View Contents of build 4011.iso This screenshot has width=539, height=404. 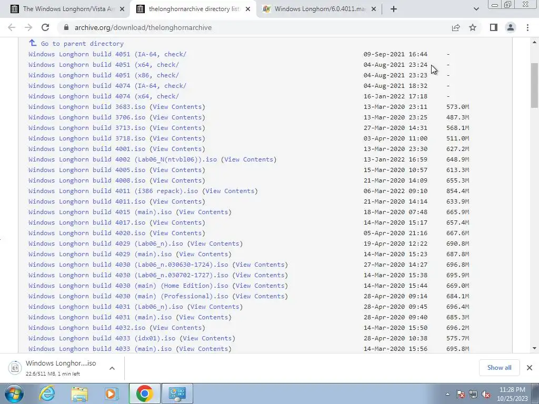point(177,201)
